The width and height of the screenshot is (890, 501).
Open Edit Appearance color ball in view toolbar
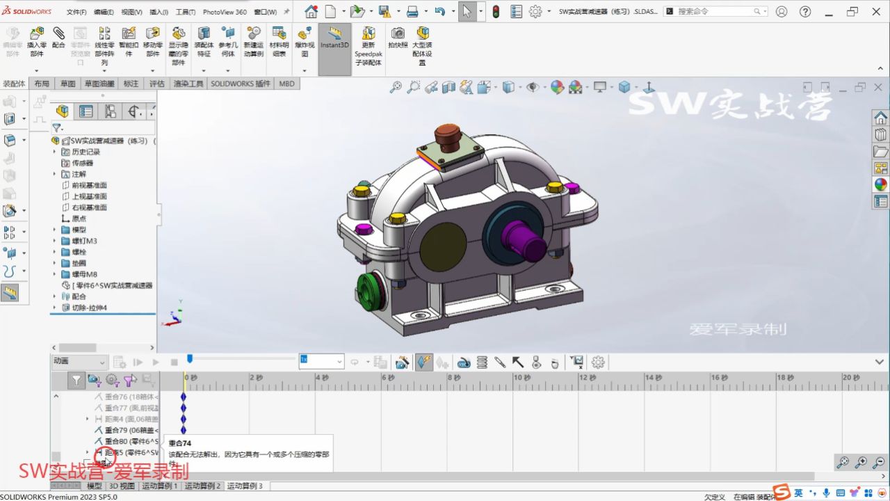[557, 87]
